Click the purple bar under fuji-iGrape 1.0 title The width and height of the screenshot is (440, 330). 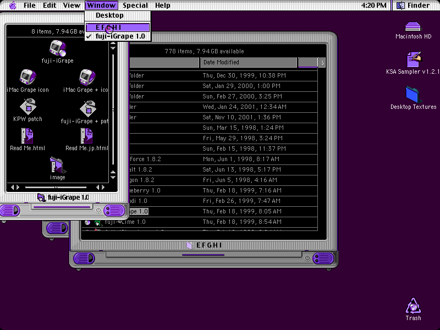pyautogui.click(x=62, y=207)
